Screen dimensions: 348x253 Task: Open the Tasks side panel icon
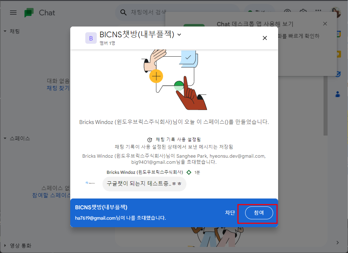tap(338, 74)
